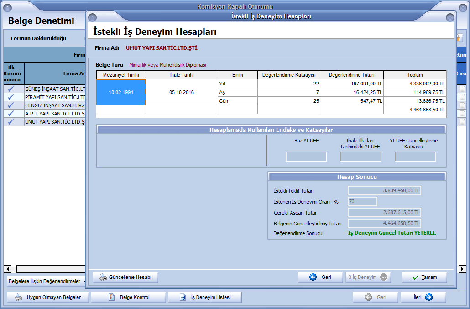Close the İstekli İş Deneyim Hesapları dialog
Screen dimensions: 470x309
click(449, 17)
